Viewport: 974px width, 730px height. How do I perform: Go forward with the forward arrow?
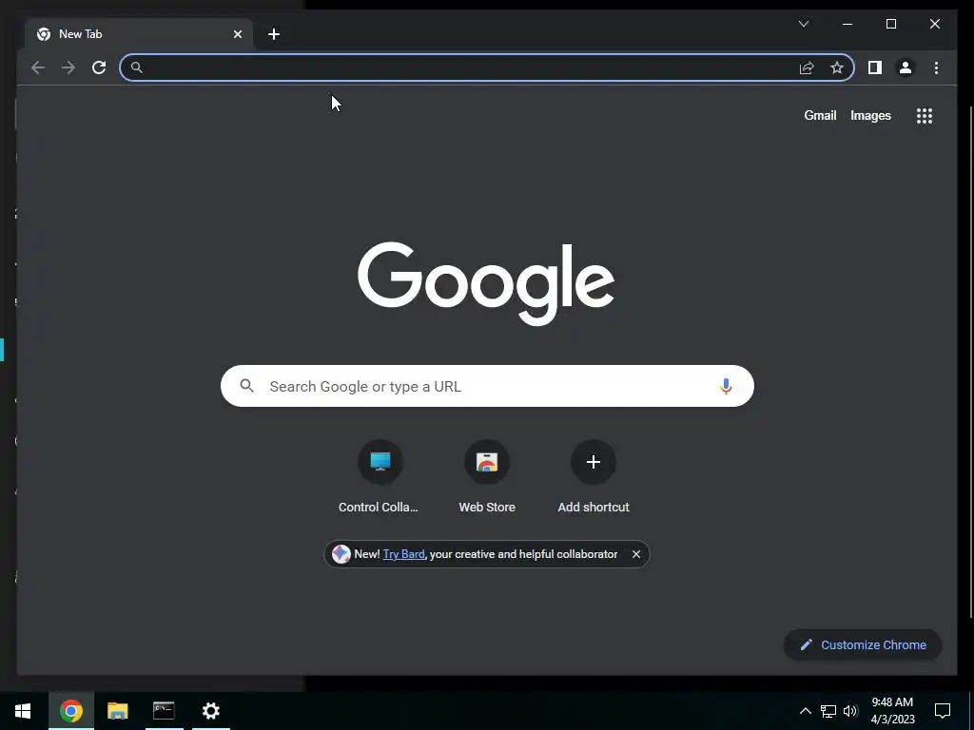[x=68, y=67]
